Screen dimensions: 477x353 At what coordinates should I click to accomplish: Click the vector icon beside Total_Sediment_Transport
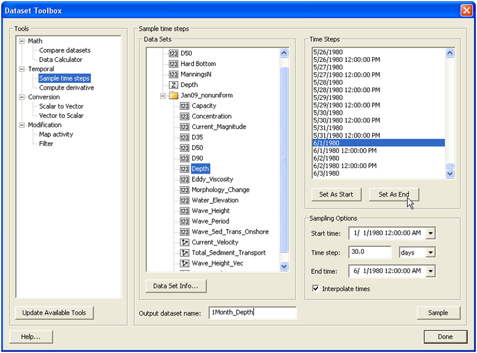184,253
